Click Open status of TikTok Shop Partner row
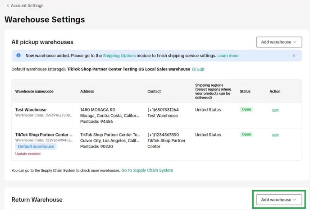The width and height of the screenshot is (310, 210). (x=246, y=134)
